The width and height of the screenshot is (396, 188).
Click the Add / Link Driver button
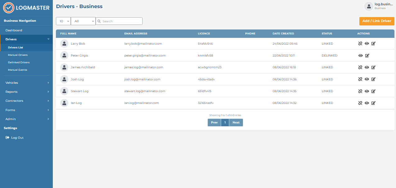tap(377, 21)
